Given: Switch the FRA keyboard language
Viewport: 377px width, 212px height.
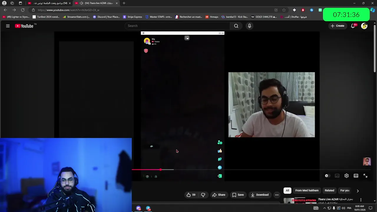Looking at the screenshot, I should coord(349,208).
